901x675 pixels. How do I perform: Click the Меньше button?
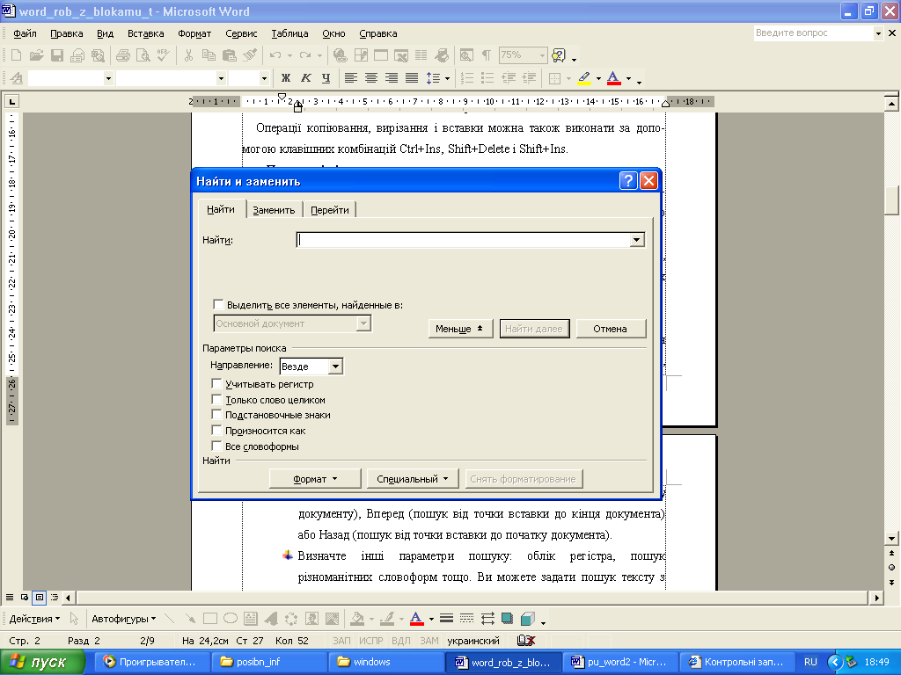[x=460, y=329]
